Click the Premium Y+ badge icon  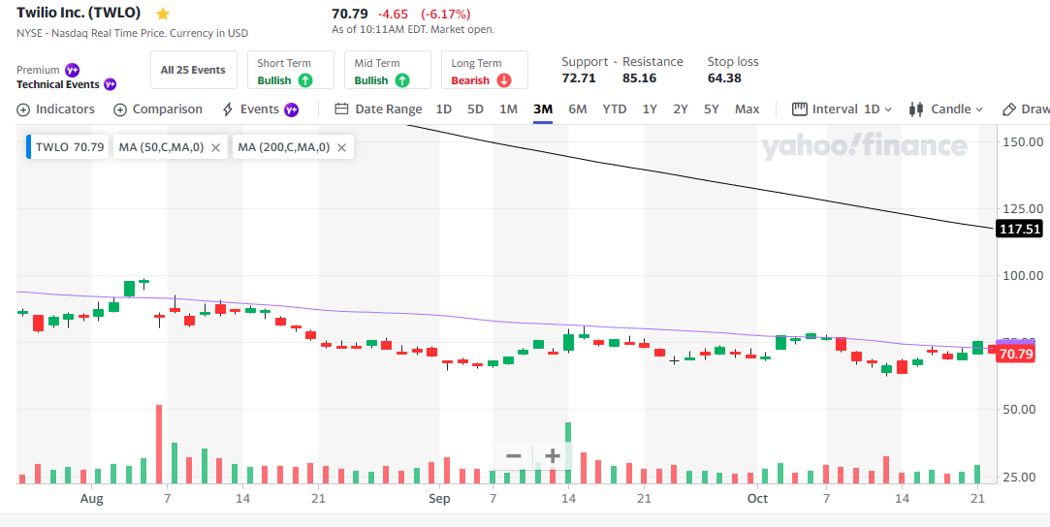point(73,70)
